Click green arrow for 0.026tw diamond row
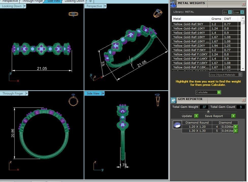The image size is (248, 182). pos(236,127)
